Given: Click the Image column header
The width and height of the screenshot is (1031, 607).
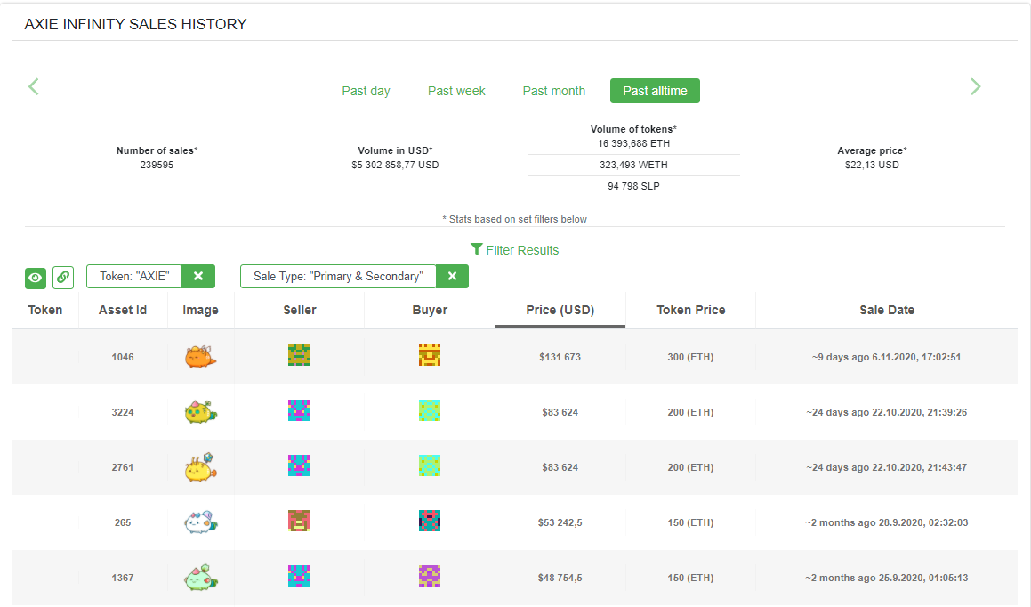Looking at the screenshot, I should (200, 310).
